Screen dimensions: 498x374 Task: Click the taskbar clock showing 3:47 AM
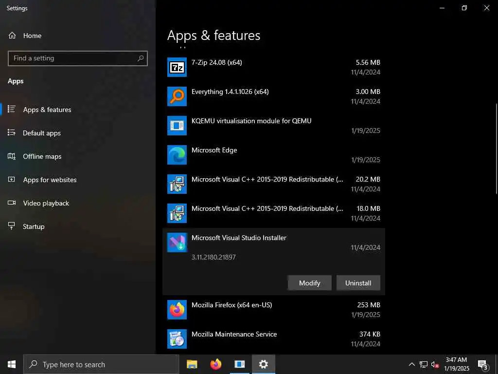tap(456, 364)
